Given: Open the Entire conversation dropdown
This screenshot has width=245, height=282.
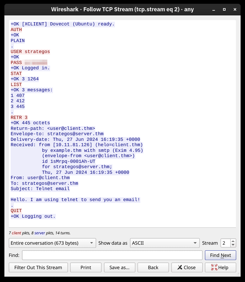Looking at the screenshot, I should pyautogui.click(x=52, y=243).
